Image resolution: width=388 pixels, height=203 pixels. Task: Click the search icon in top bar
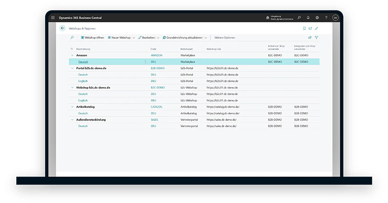[299, 18]
